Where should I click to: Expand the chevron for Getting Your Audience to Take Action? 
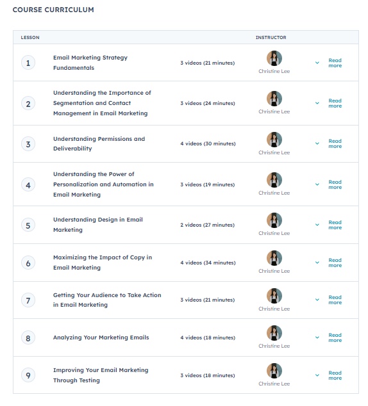(317, 300)
